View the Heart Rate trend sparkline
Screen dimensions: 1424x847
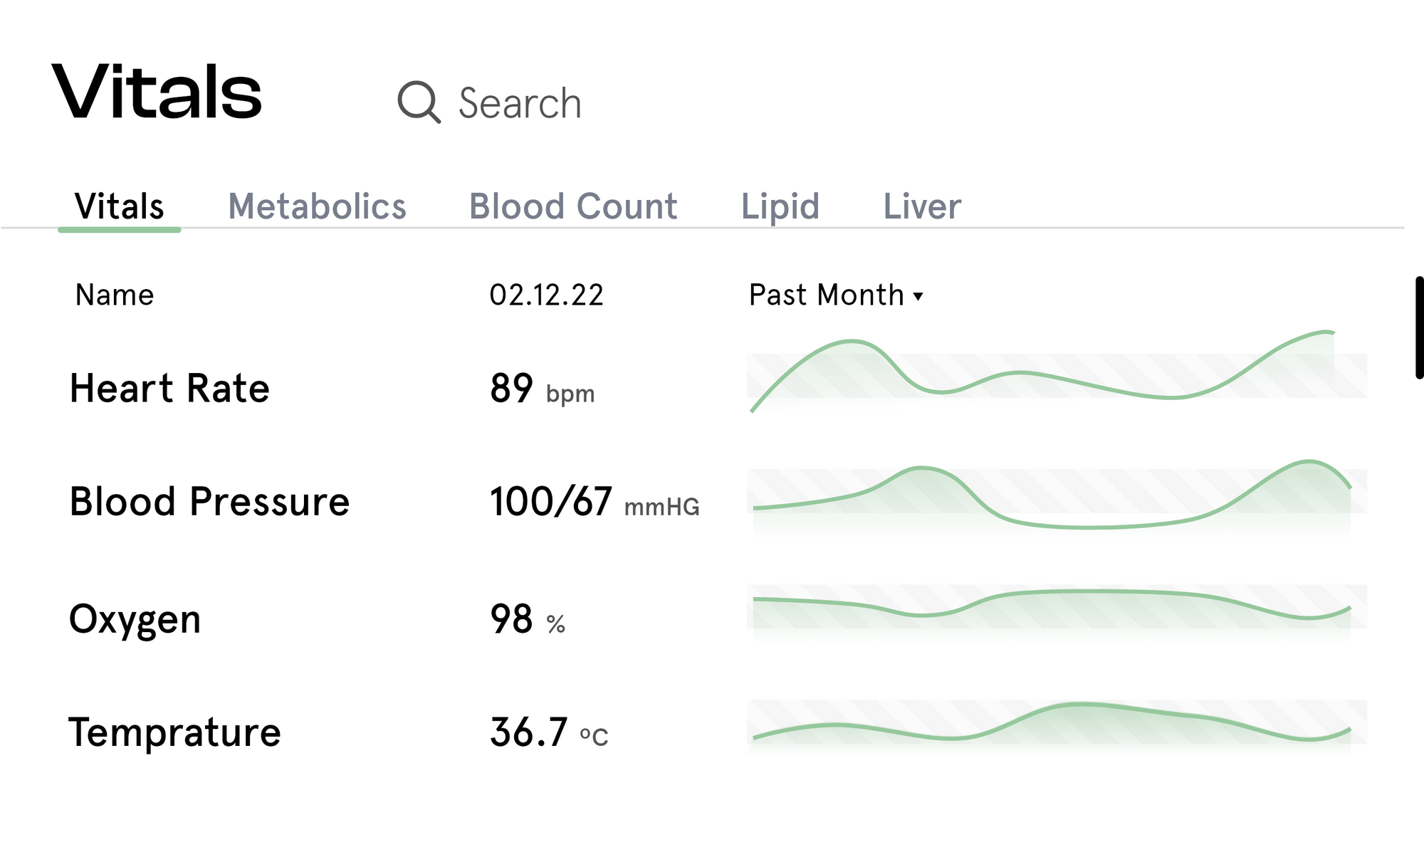[1057, 372]
